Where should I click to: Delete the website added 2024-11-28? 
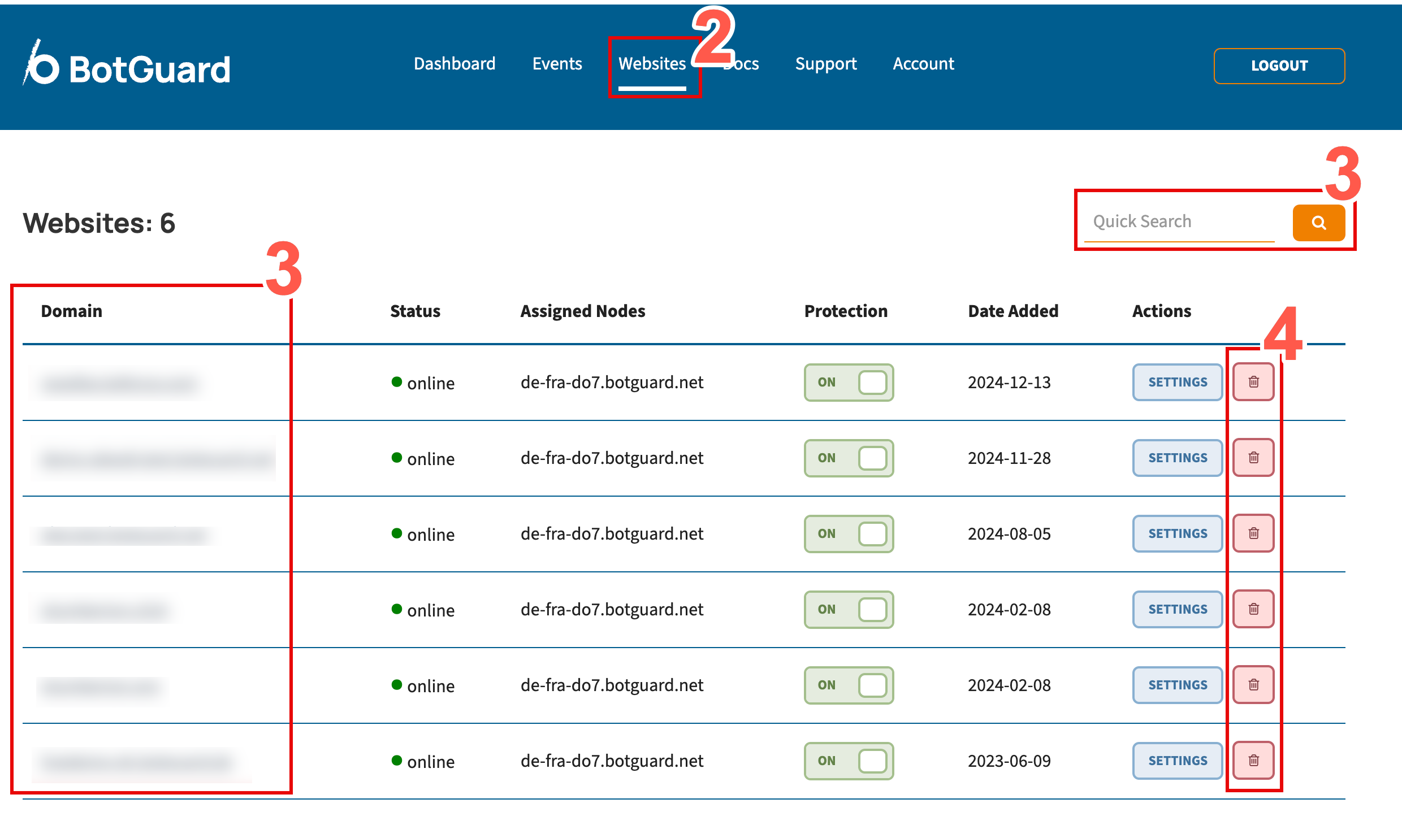point(1253,458)
